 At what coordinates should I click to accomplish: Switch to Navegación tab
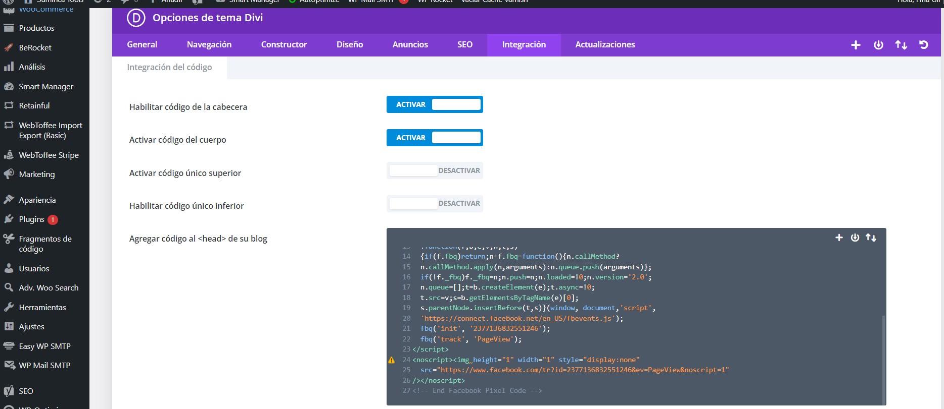tap(209, 45)
